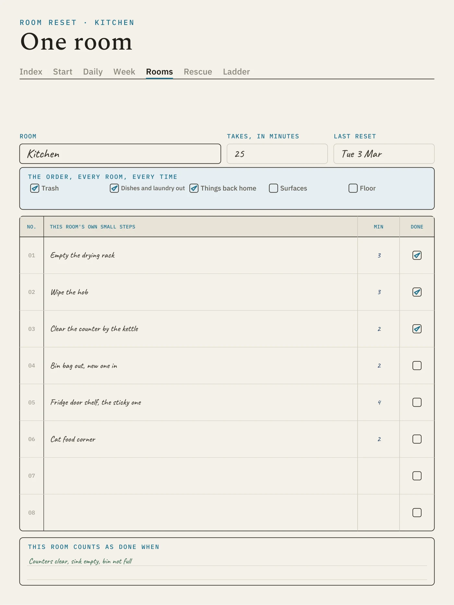
Task: Uncheck the Trash checkbox
Action: click(35, 188)
